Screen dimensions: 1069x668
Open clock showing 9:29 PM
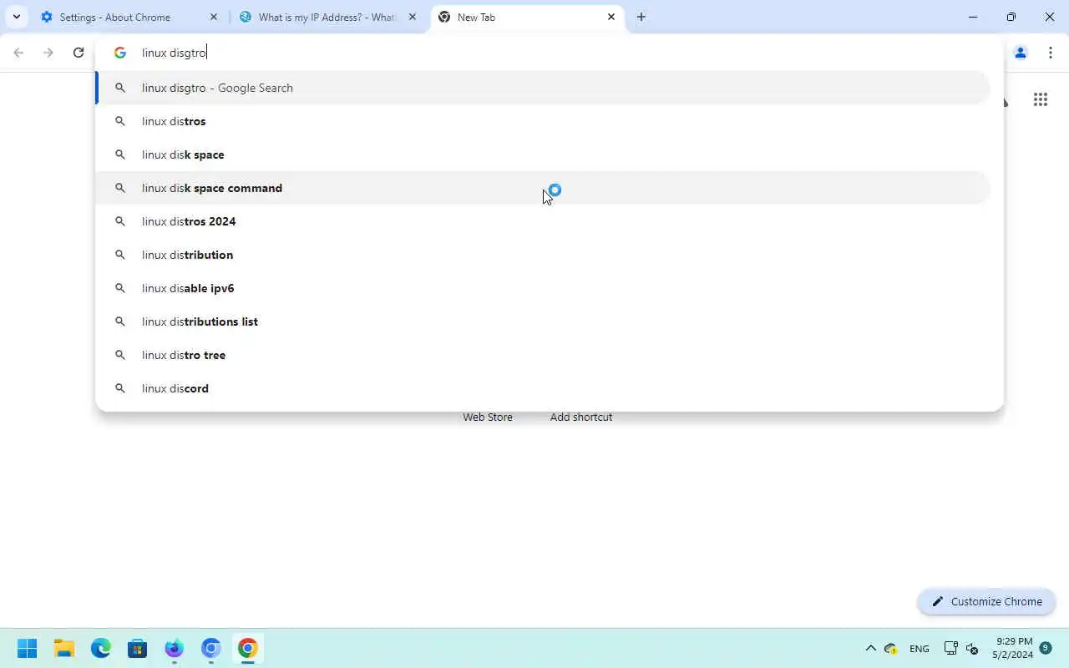(1013, 648)
